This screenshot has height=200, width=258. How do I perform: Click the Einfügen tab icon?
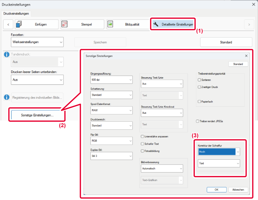pos(19,24)
